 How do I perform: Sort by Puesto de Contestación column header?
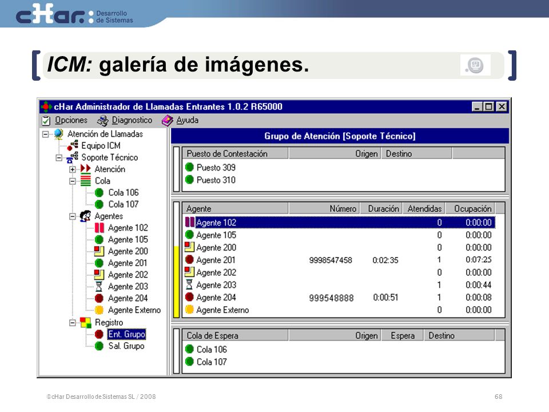click(235, 153)
